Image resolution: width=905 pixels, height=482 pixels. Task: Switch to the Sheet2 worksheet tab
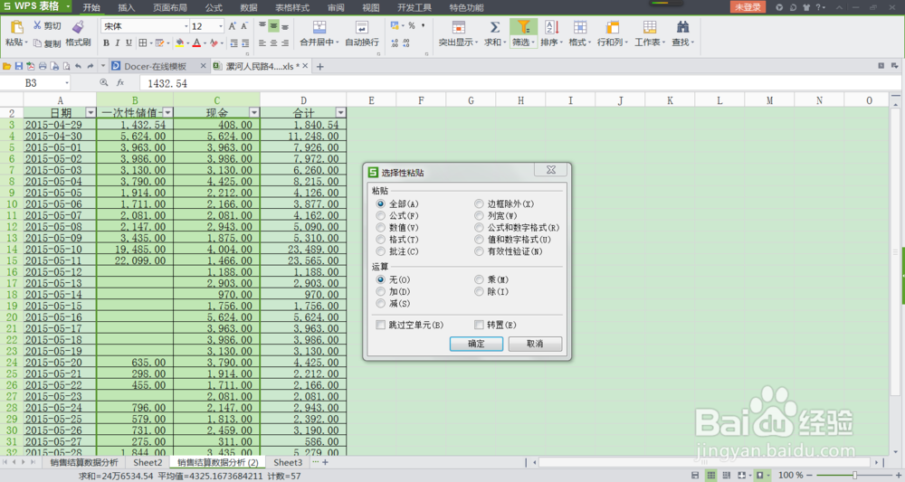tap(148, 462)
